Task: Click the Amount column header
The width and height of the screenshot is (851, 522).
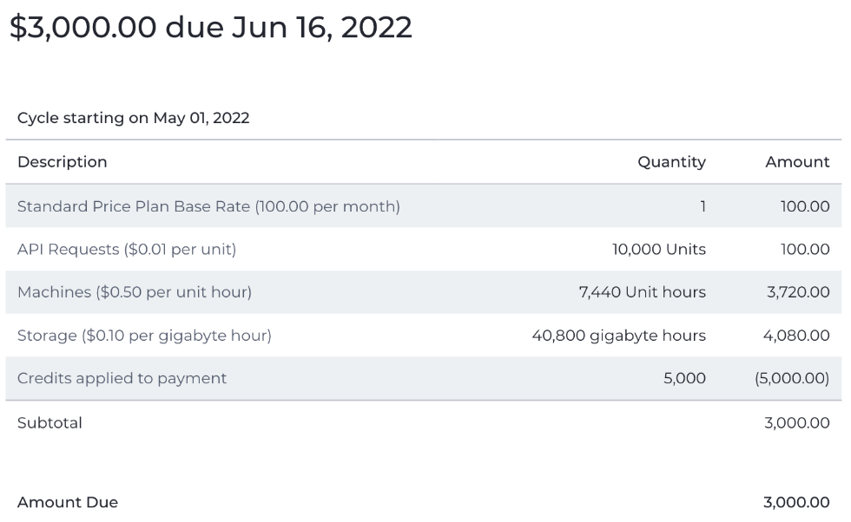Action: [797, 162]
